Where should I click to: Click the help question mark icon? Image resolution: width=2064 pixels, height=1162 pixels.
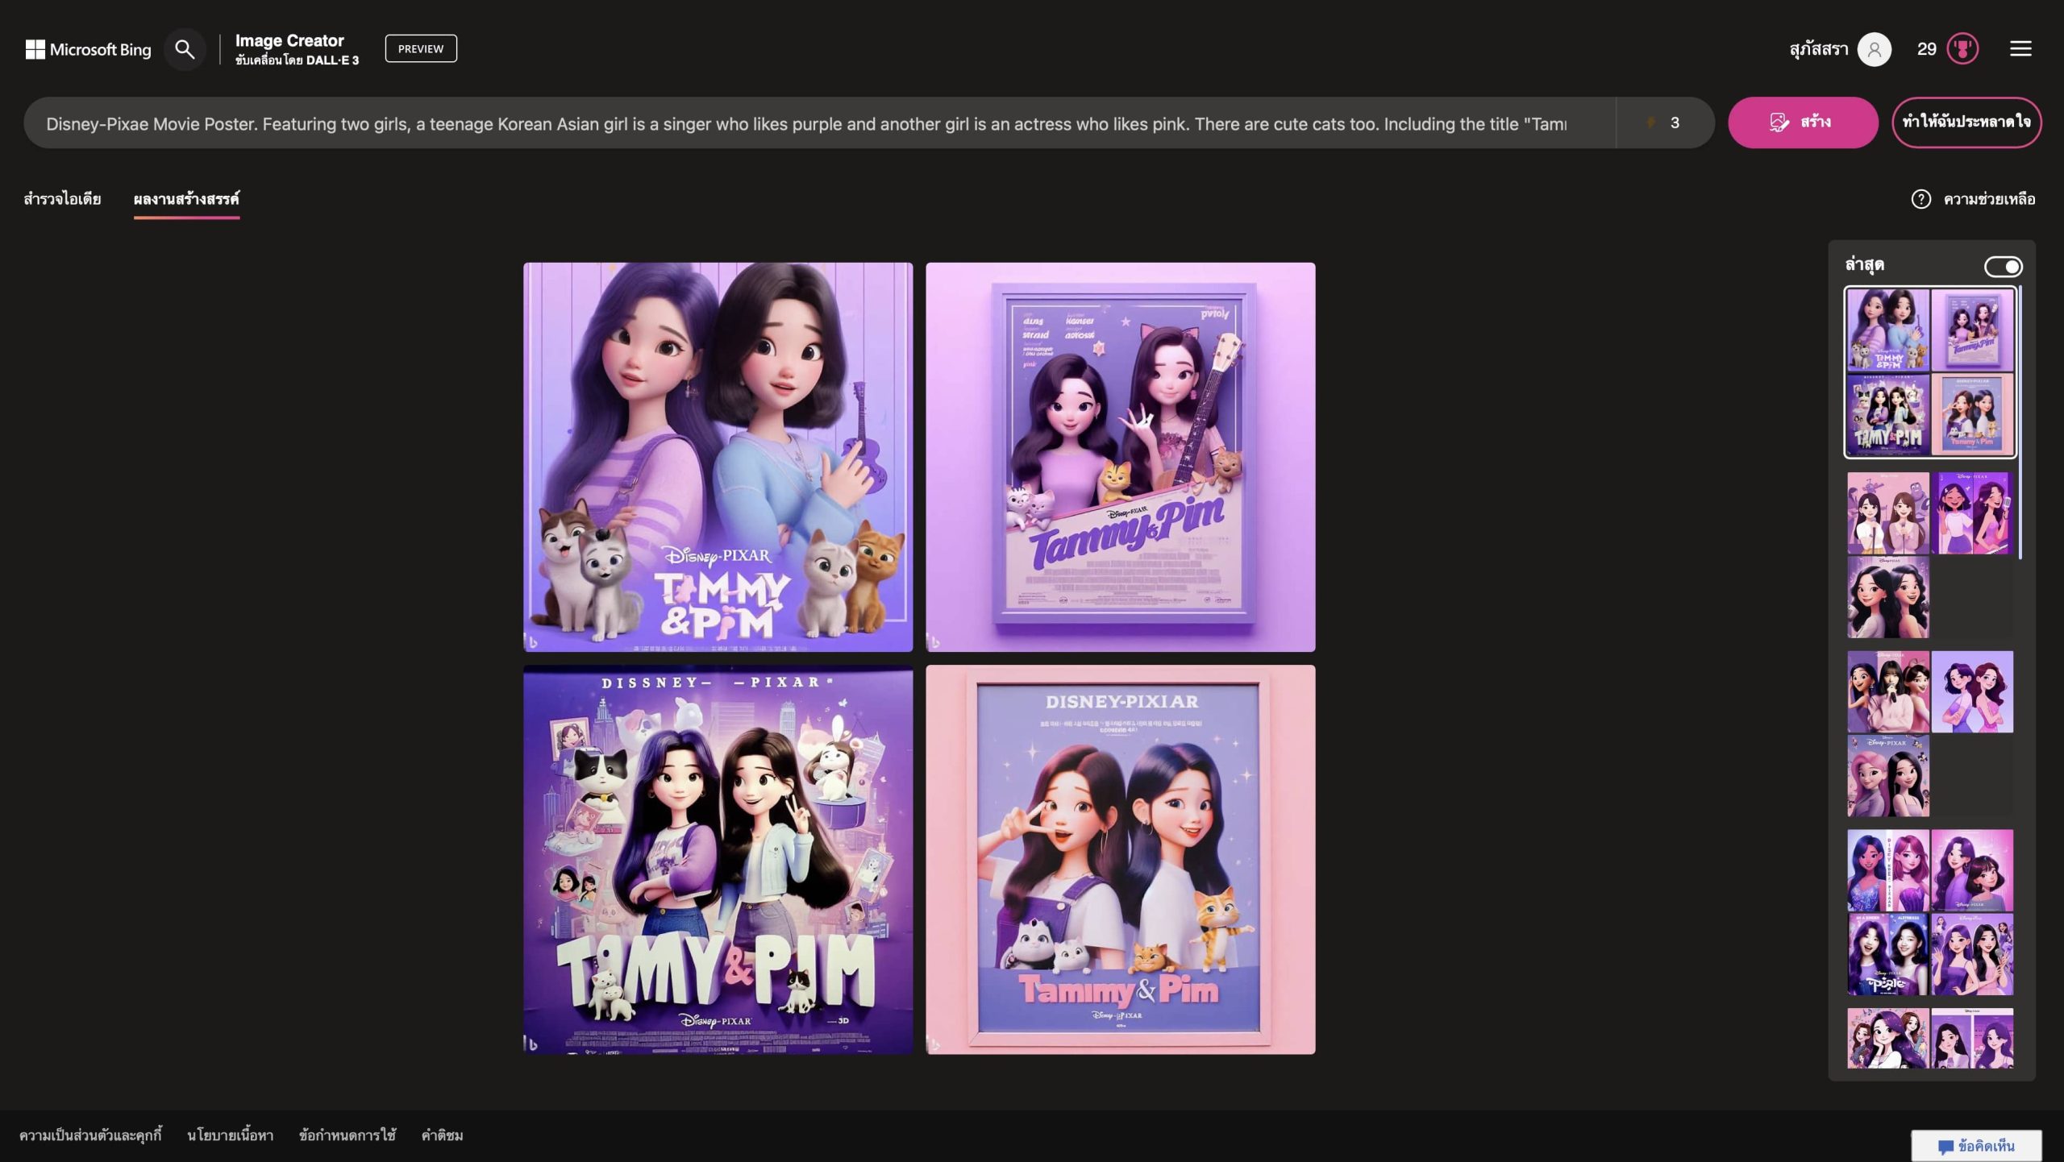pos(1920,199)
